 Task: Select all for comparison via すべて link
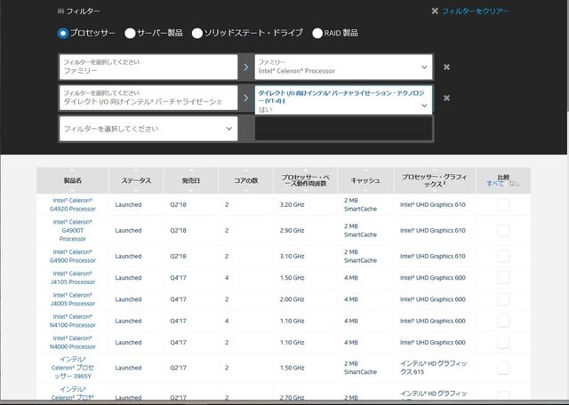click(x=495, y=184)
